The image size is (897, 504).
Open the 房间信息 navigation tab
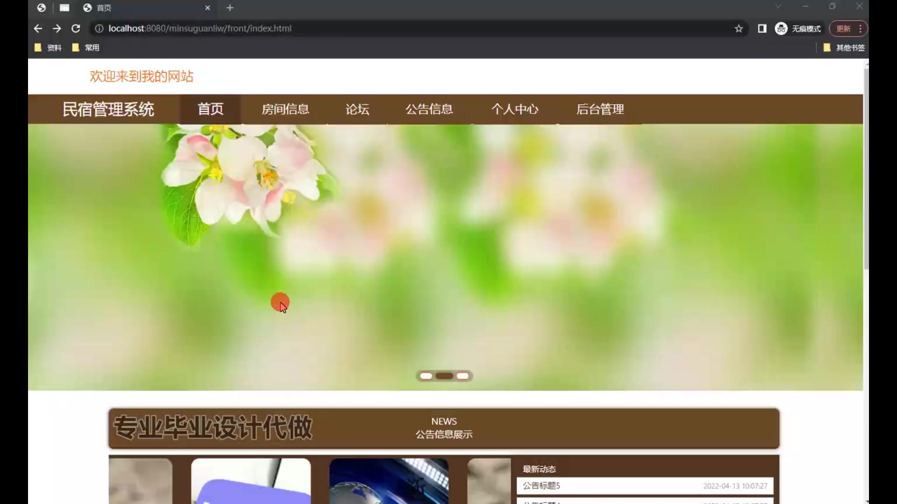[x=285, y=109]
